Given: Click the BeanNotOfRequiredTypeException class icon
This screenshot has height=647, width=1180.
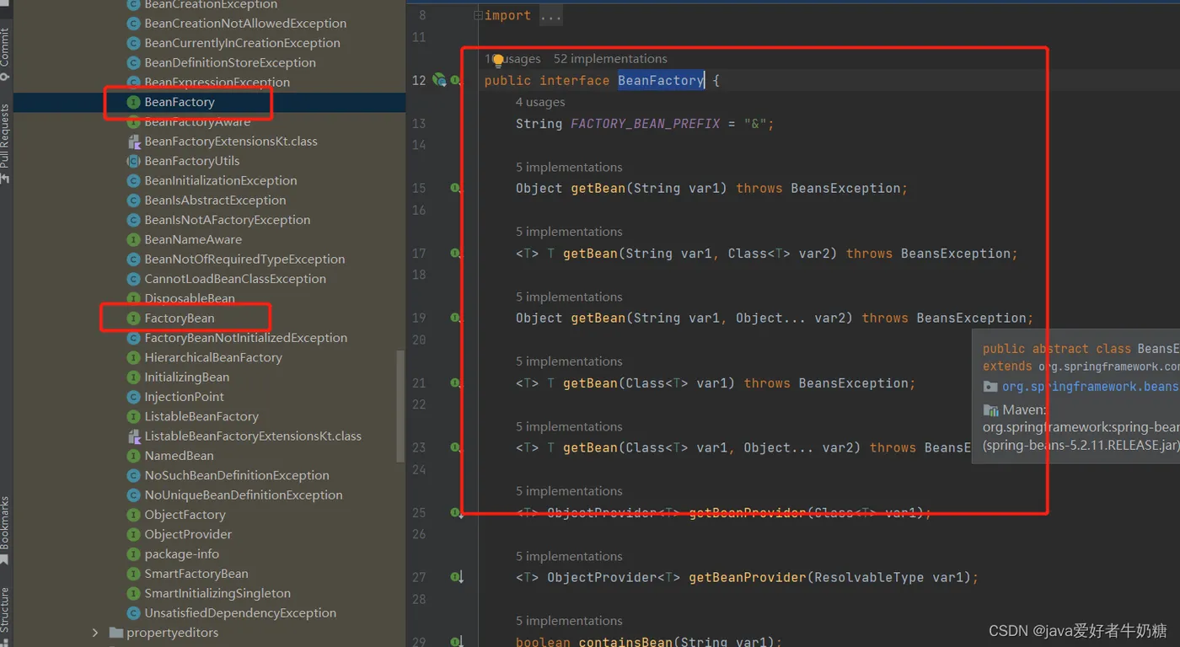Looking at the screenshot, I should pos(133,259).
